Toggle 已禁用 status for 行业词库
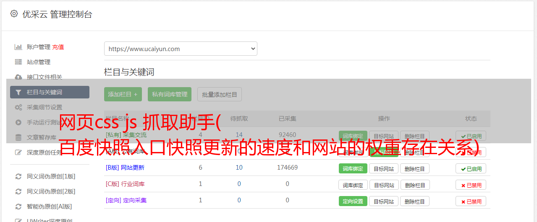537x222 pixels. [471, 185]
